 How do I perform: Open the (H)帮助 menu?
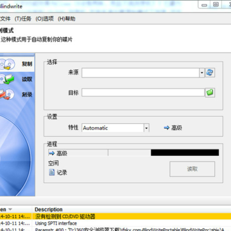point(67,19)
